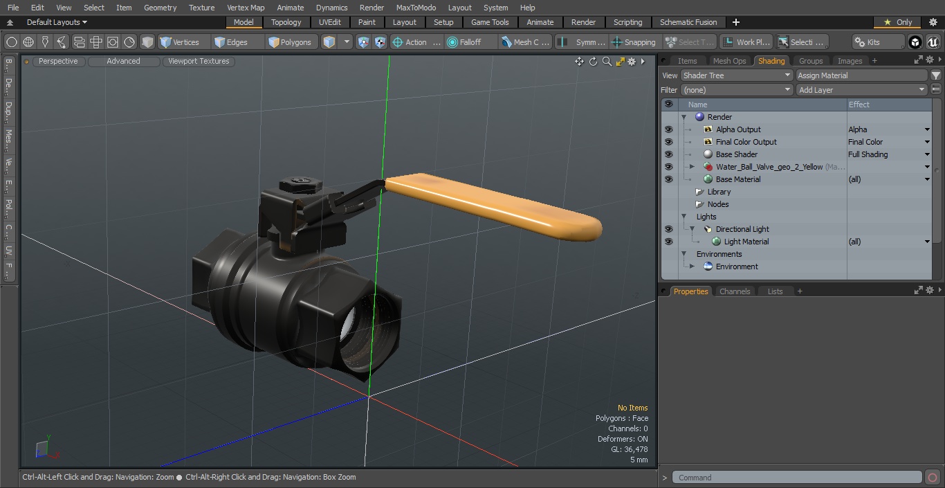Click the Command input field
Screen dimensions: 945x488
(x=797, y=478)
